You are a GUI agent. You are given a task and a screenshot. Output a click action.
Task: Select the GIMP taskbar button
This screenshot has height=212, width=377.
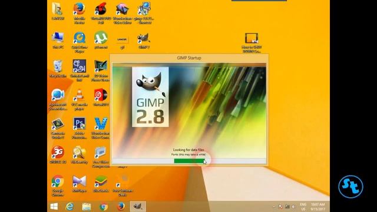coord(138,207)
